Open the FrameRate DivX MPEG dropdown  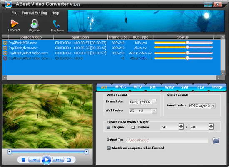pyautogui.click(x=154, y=102)
